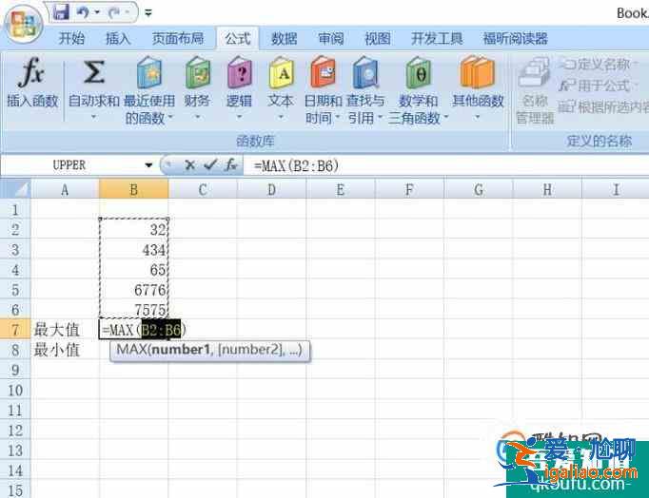Click the Name Box showing UPPER

pyautogui.click(x=69, y=165)
